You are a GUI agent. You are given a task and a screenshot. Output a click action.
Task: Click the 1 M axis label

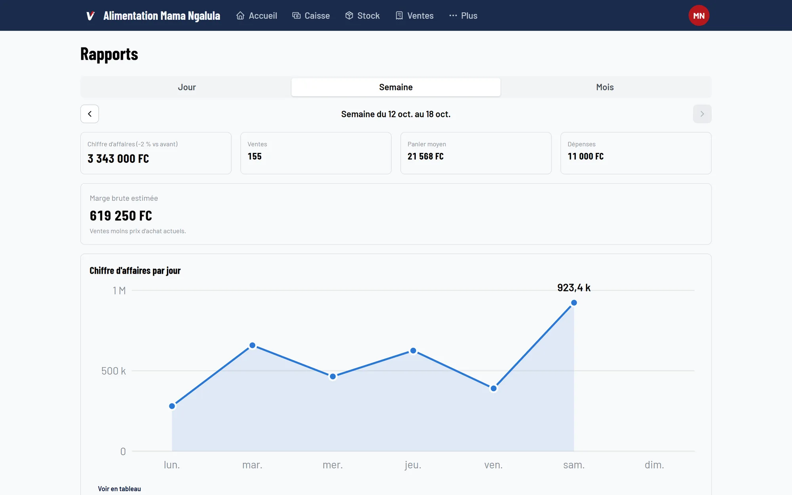pos(119,291)
